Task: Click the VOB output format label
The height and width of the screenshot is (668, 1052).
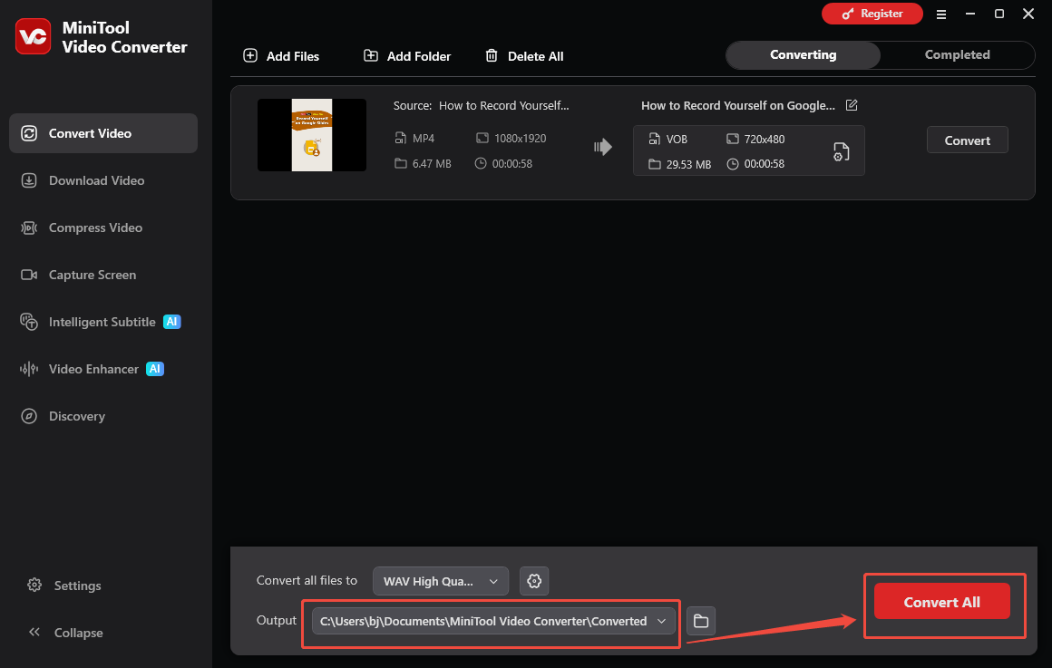Action: pos(677,139)
